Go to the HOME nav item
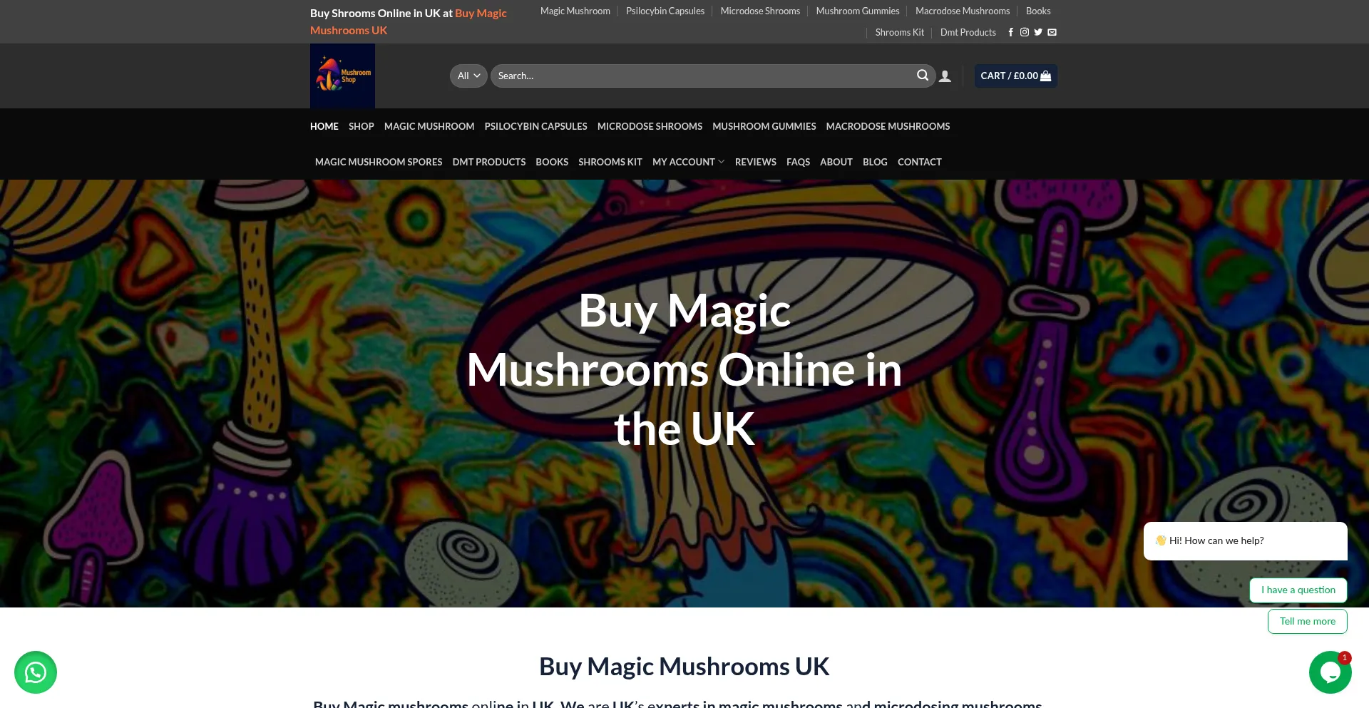Image resolution: width=1369 pixels, height=708 pixels. [x=324, y=126]
